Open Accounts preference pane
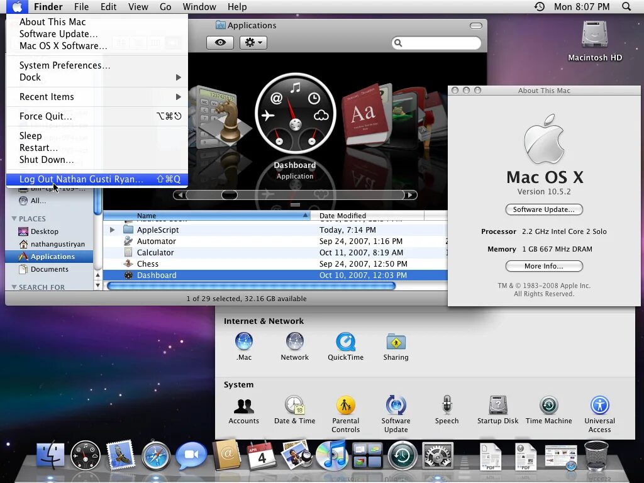 [x=243, y=410]
